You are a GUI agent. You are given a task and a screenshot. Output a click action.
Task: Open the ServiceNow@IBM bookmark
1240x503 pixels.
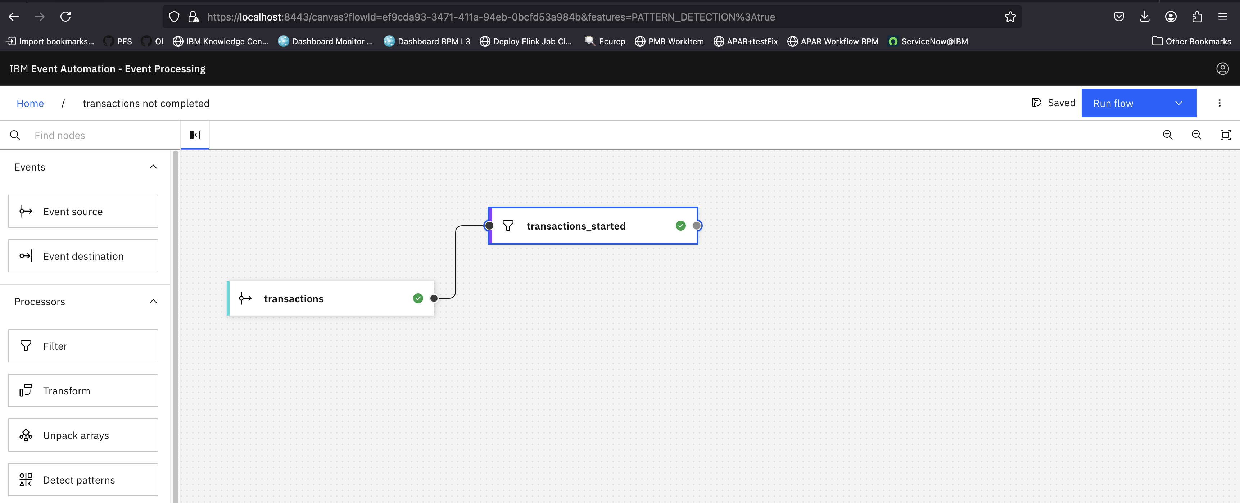point(928,41)
